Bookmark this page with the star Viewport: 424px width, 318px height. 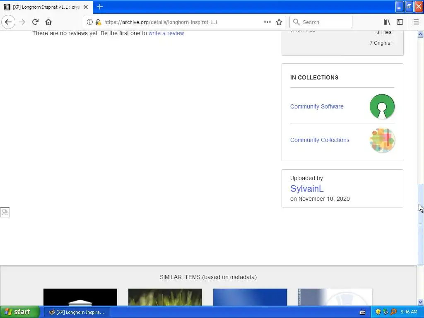tap(279, 22)
